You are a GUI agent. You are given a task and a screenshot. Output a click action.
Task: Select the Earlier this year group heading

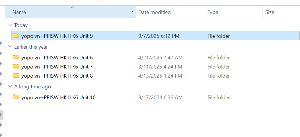[31, 47]
